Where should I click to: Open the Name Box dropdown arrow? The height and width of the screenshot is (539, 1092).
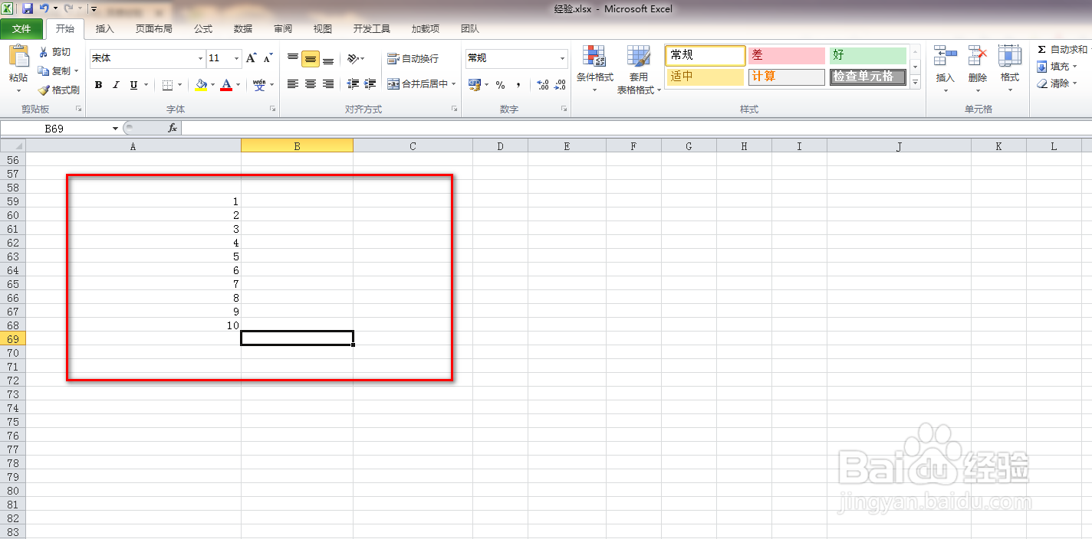(116, 129)
